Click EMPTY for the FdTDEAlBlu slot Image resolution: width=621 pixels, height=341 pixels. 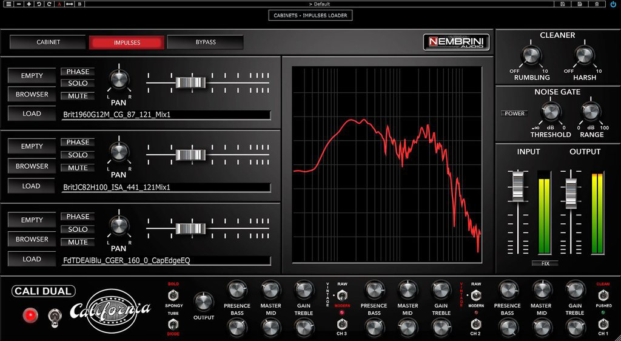click(32, 220)
